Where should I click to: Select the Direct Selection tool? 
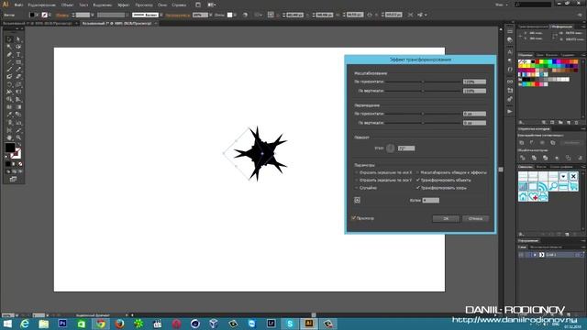point(18,39)
